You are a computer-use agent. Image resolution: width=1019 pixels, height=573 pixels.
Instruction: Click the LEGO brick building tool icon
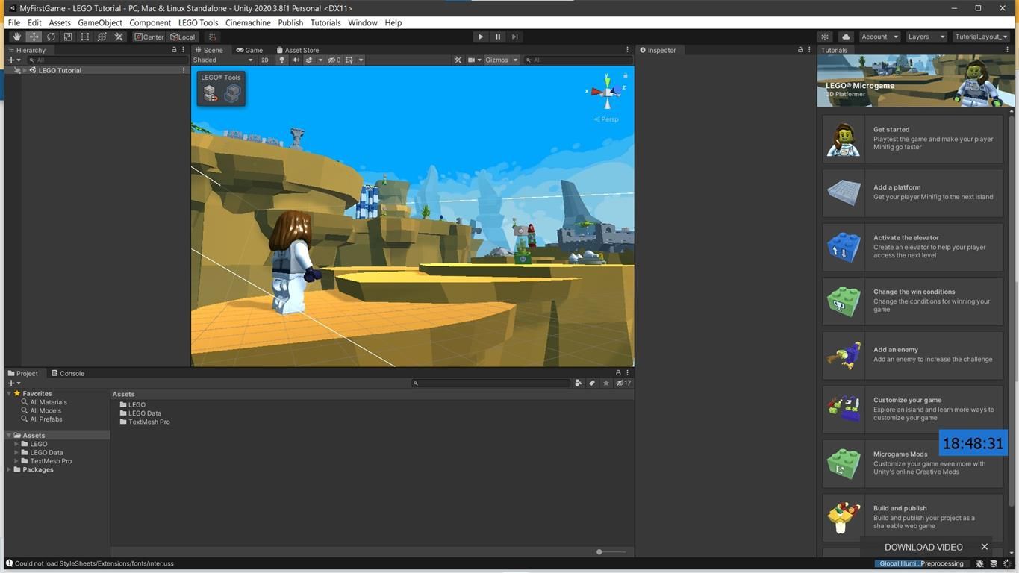tap(211, 93)
